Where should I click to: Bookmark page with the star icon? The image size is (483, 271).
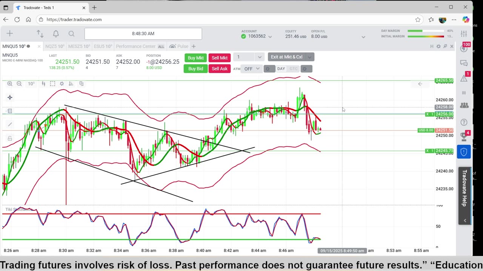[418, 20]
